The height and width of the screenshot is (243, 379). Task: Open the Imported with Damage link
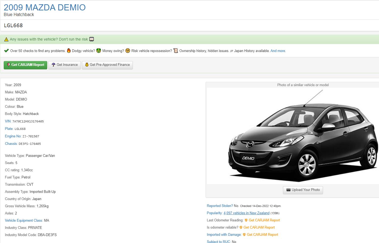[224, 235]
